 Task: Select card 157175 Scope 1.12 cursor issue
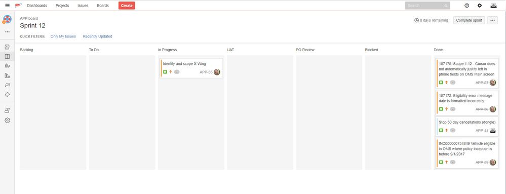(x=468, y=73)
